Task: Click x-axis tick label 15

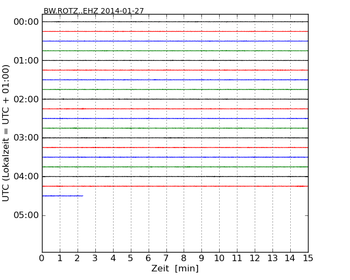Action: tap(308, 258)
